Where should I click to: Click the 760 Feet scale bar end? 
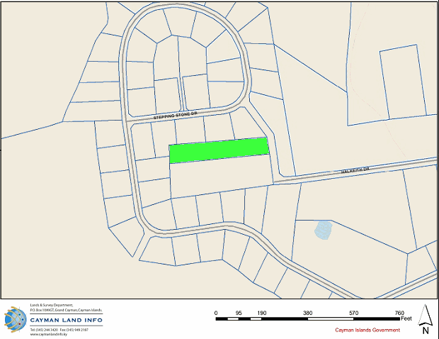399,312
